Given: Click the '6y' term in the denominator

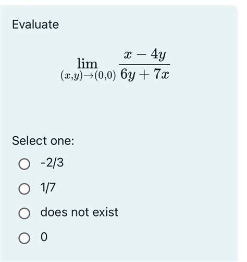Looking at the screenshot, I should point(128,75).
